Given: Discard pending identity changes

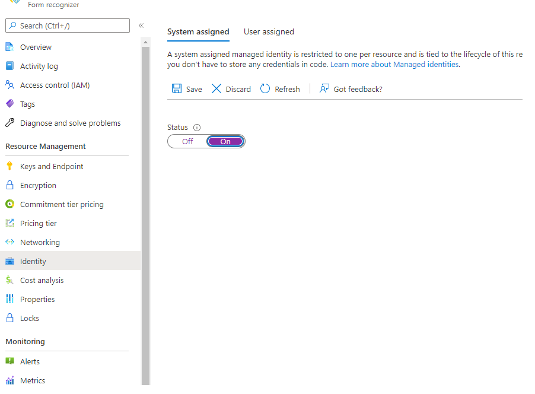Looking at the screenshot, I should (x=231, y=89).
